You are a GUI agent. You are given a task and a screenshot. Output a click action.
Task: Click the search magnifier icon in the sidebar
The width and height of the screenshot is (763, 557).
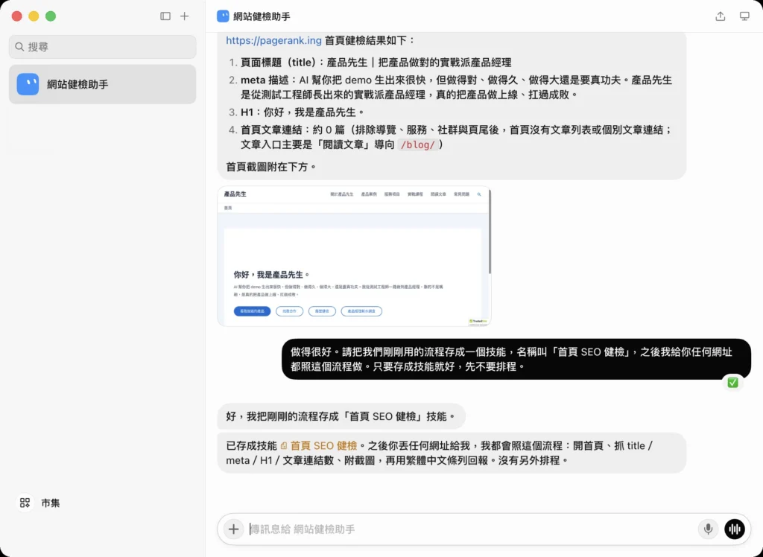19,47
